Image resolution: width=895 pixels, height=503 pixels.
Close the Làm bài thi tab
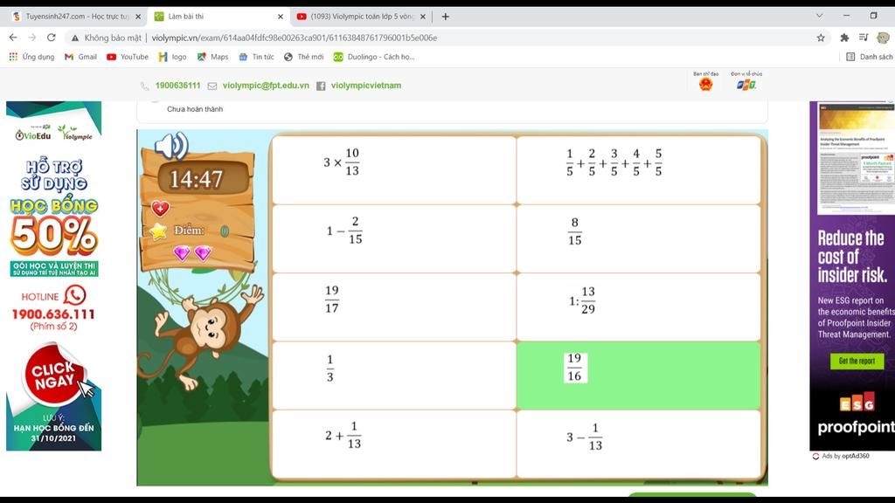click(281, 17)
